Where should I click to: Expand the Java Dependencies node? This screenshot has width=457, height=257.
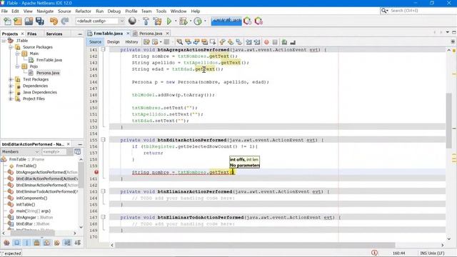coord(11,92)
